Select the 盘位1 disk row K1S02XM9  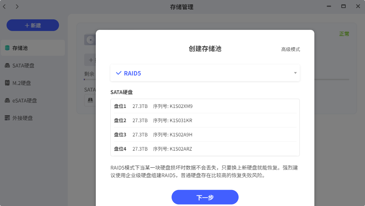click(205, 106)
